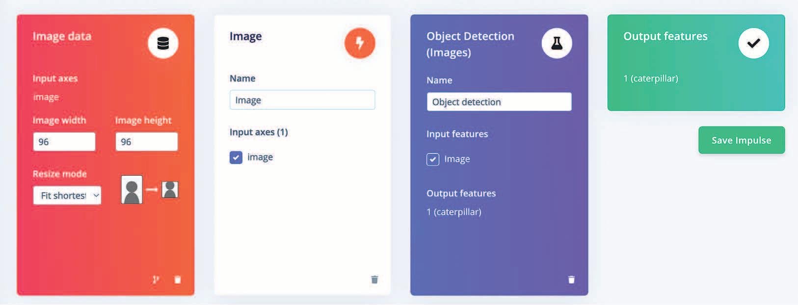Click the Name field containing 'Image'
Viewport: 798px width, 305px height.
click(302, 100)
